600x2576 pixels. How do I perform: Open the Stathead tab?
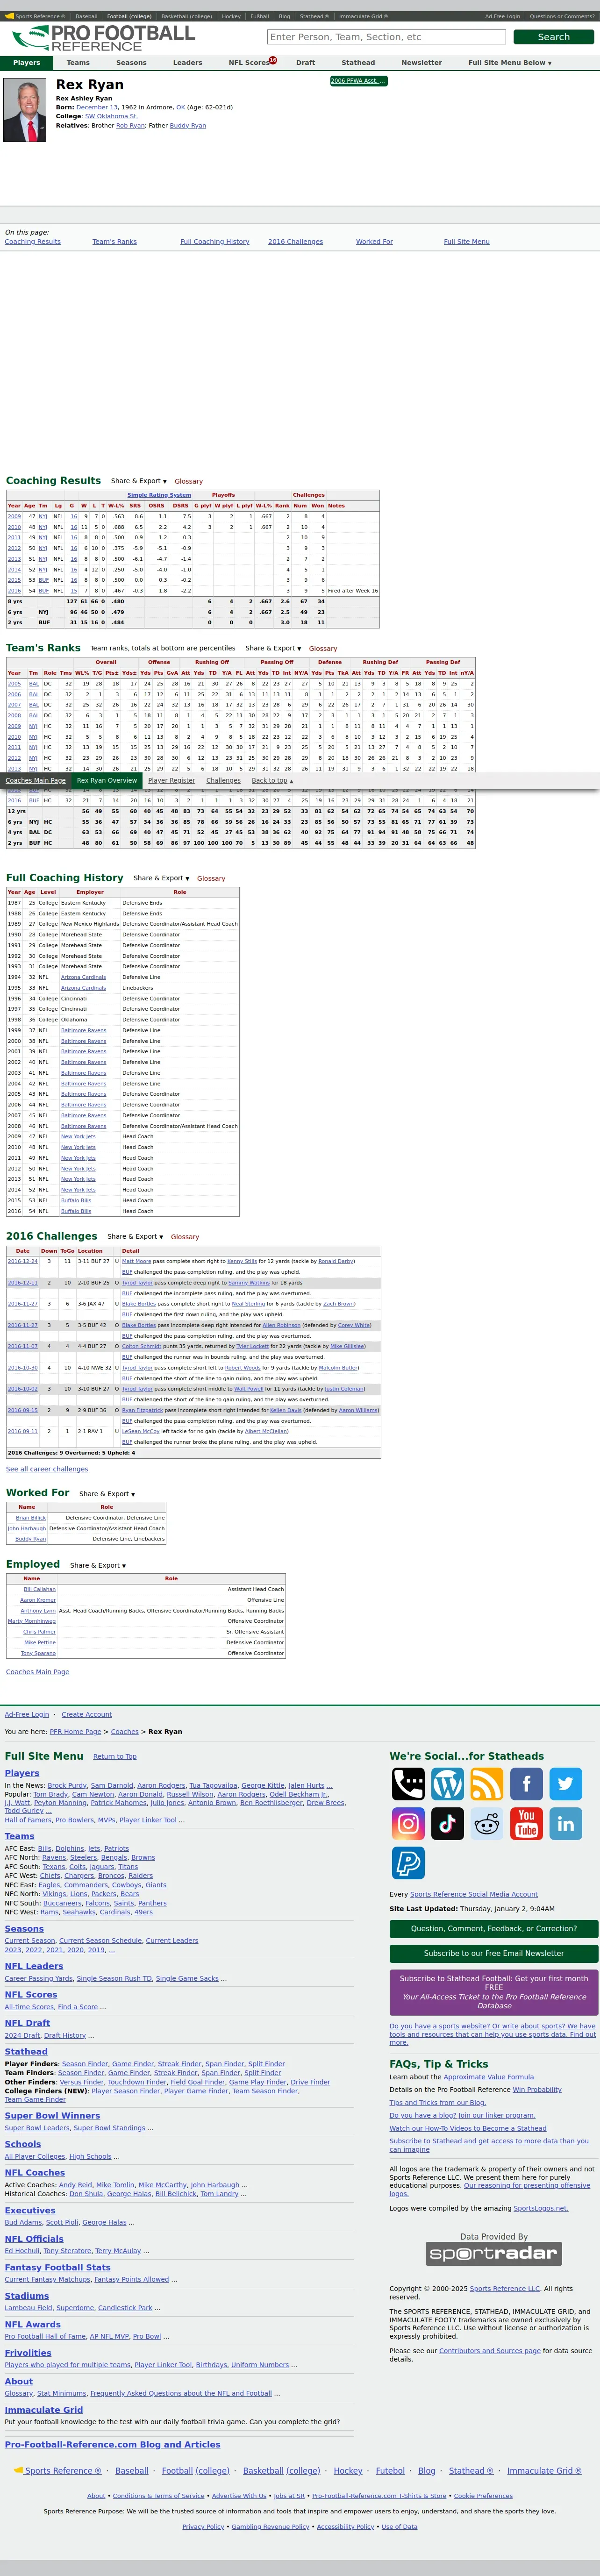tap(358, 62)
